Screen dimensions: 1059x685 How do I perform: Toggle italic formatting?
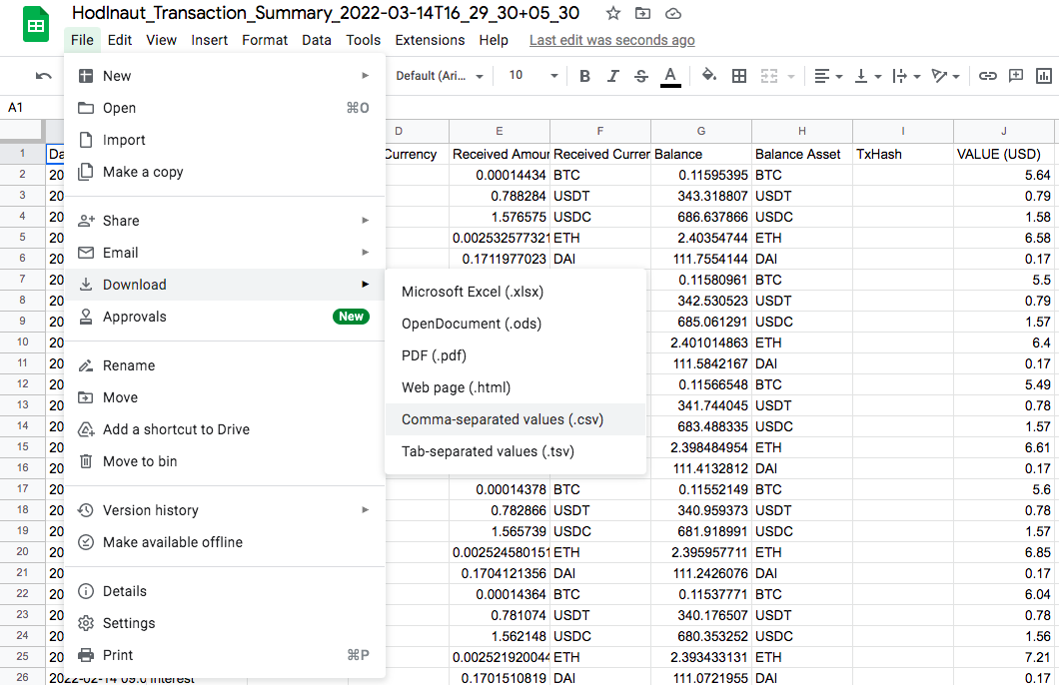pyautogui.click(x=612, y=76)
